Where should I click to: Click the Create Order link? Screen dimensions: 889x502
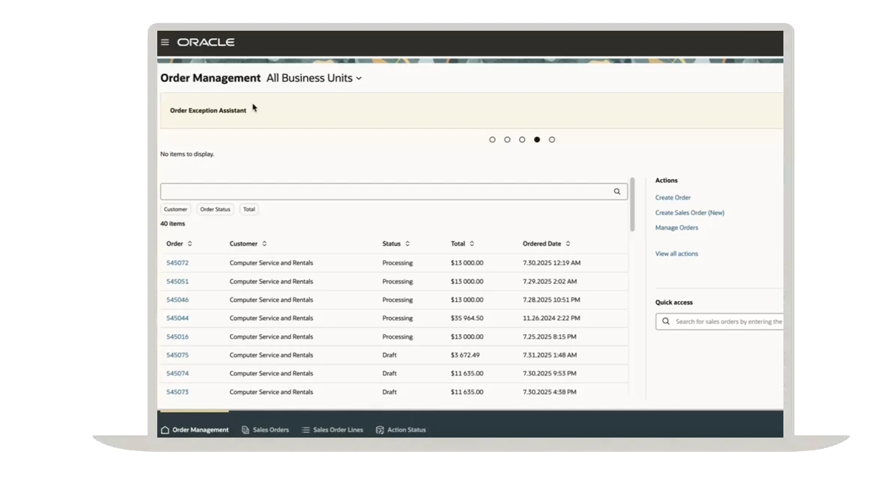click(673, 198)
